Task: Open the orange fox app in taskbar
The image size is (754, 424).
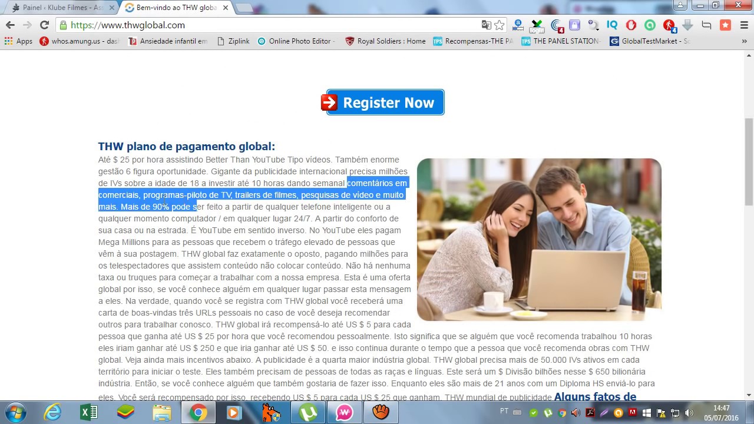Action: (271, 412)
